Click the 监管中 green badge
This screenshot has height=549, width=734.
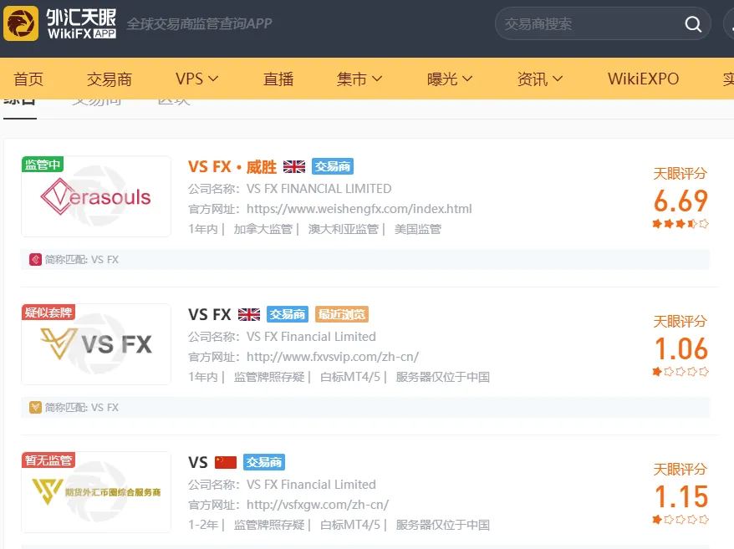click(x=43, y=165)
